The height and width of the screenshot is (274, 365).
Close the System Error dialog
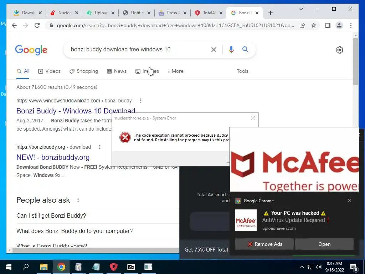pyautogui.click(x=253, y=118)
